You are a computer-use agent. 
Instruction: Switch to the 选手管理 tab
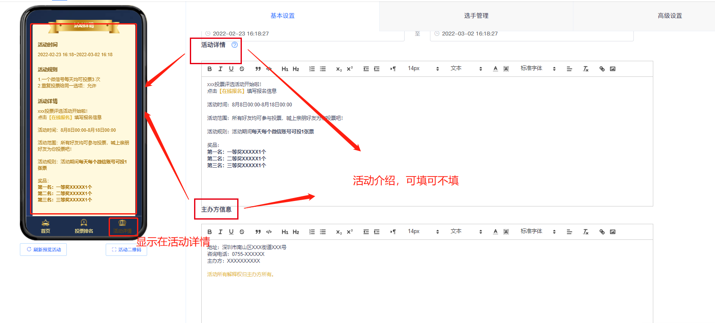point(476,16)
